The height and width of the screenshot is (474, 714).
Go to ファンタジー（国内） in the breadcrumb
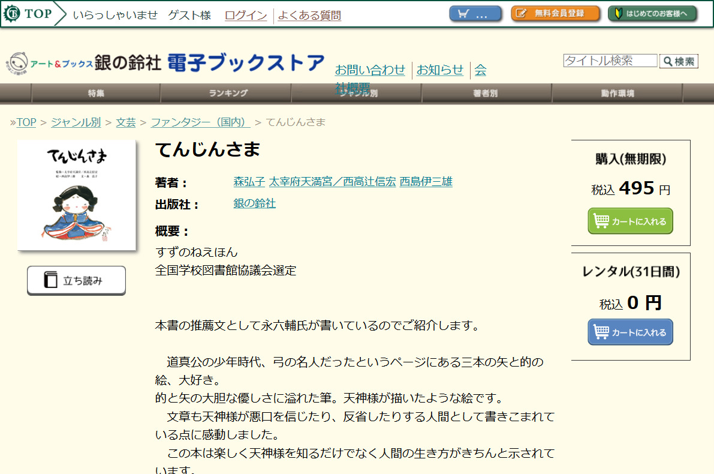click(x=200, y=122)
